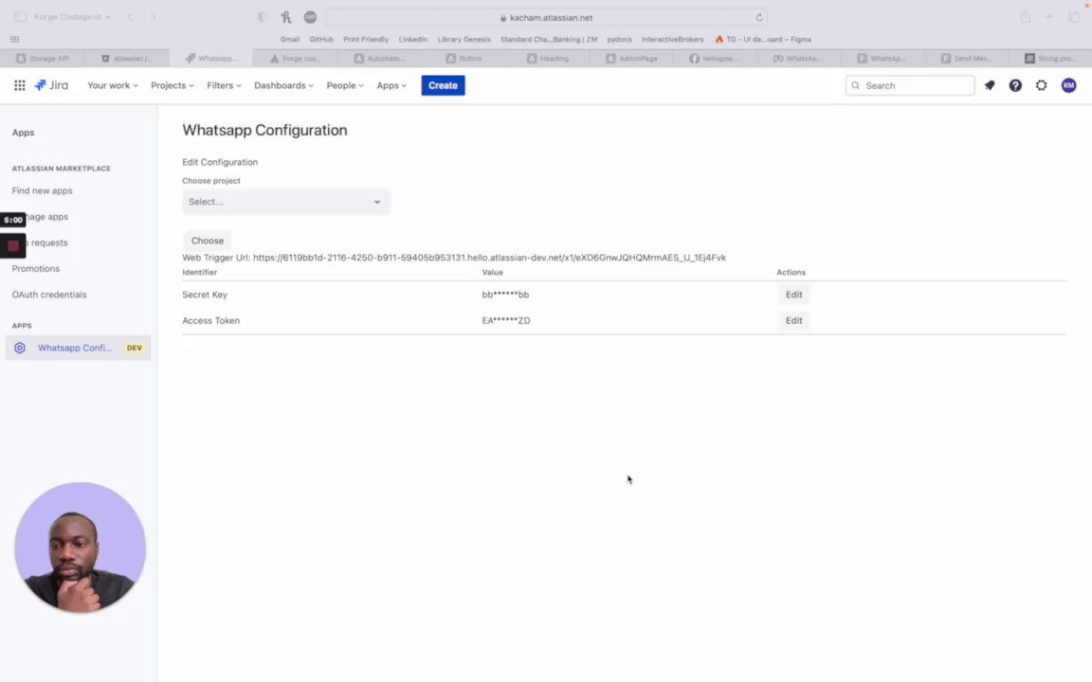Toggle the Safari sidebar icon

coord(20,17)
